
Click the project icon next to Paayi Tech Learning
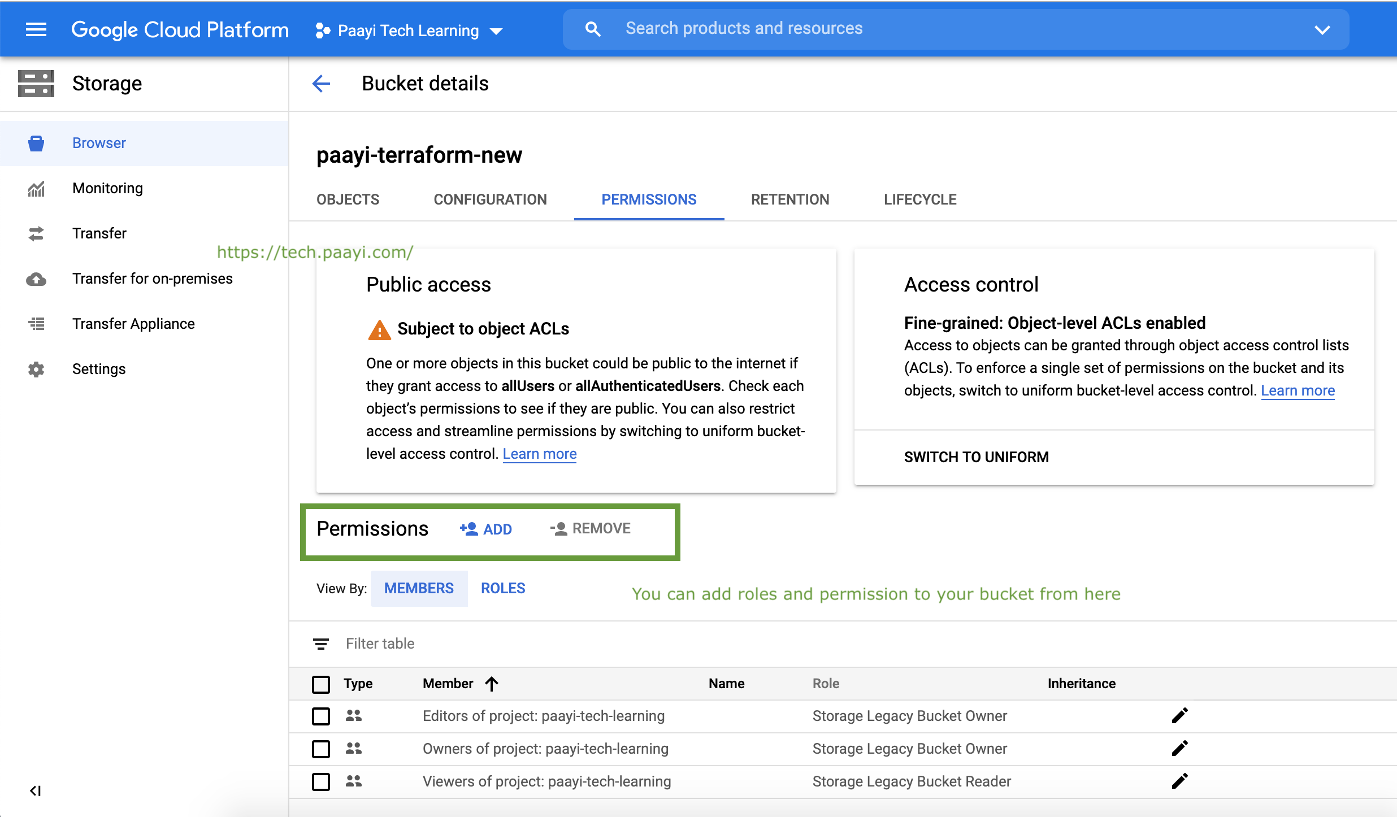point(323,31)
